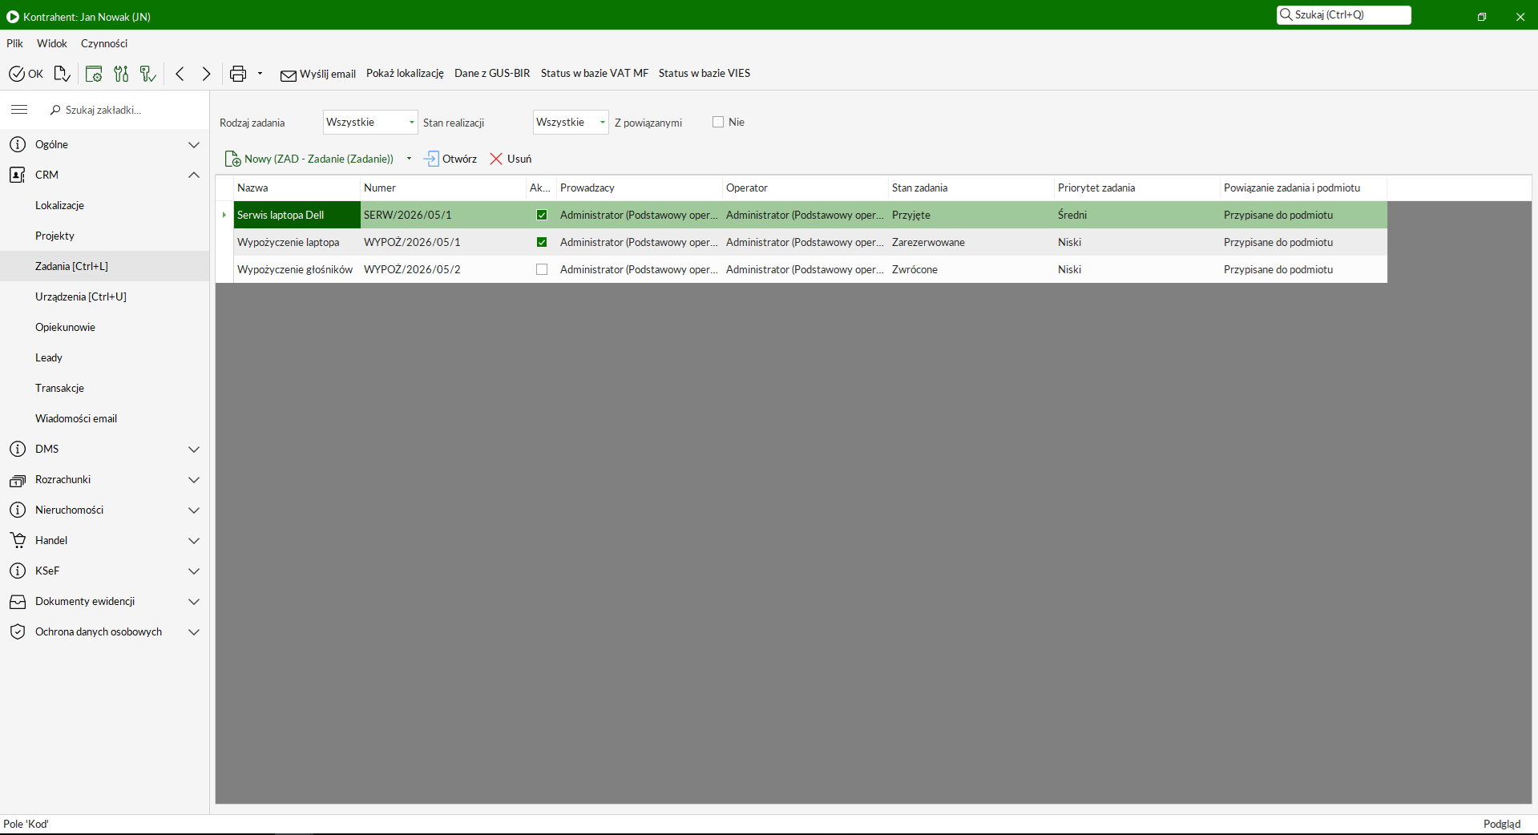Click Status w bazie VIES
This screenshot has width=1538, height=835.
(704, 73)
